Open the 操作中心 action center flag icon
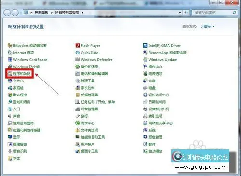Screen dimensions: 241x176 pos(145,67)
